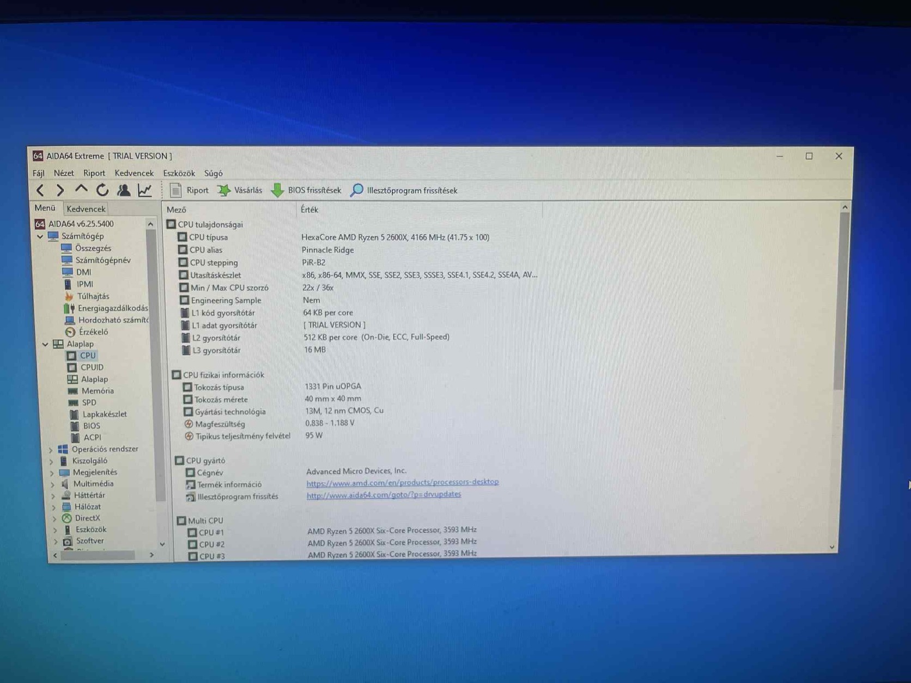Open the Eszközök menu
Screen dimensions: 911x683
(x=179, y=173)
